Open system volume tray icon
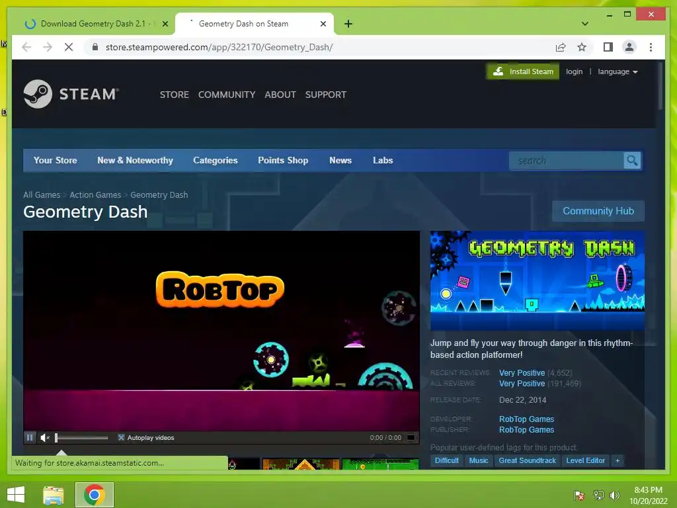Image resolution: width=677 pixels, height=508 pixels. point(614,495)
